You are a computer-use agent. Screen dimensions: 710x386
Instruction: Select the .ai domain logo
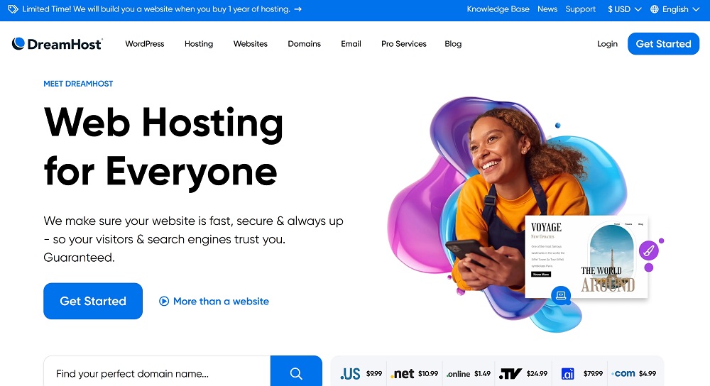[x=568, y=374]
